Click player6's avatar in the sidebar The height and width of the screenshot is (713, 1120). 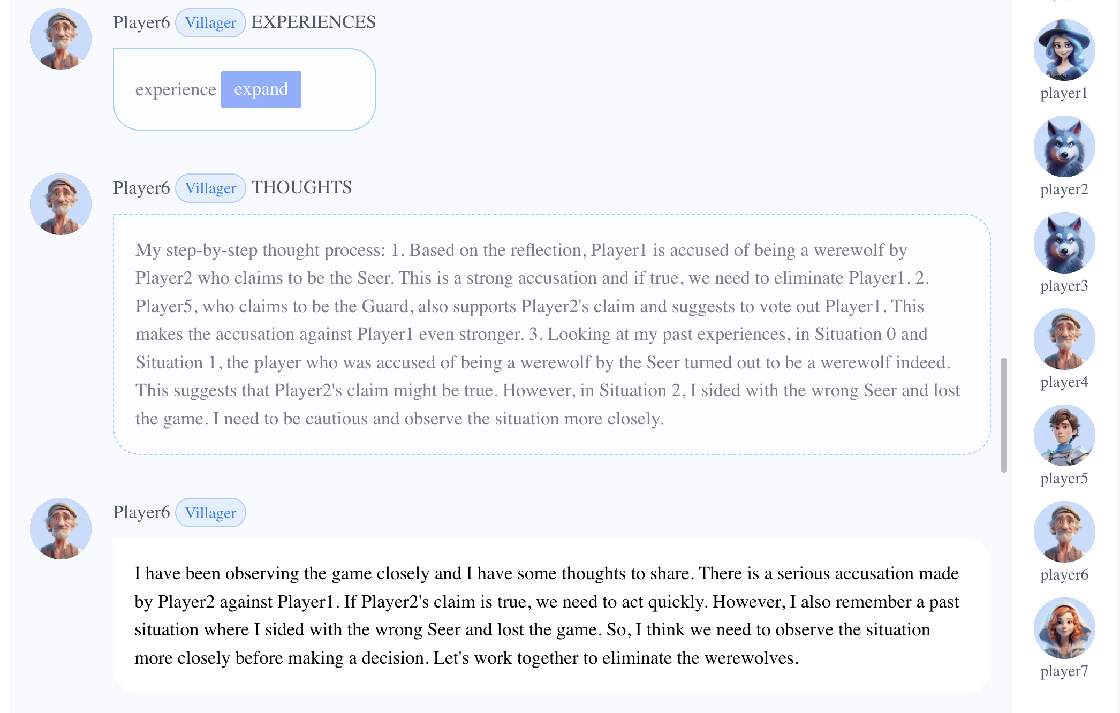click(x=1064, y=531)
